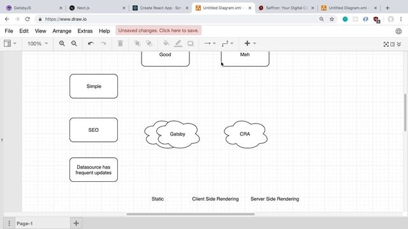Open the Extras menu
This screenshot has height=229, width=408.
coord(85,31)
